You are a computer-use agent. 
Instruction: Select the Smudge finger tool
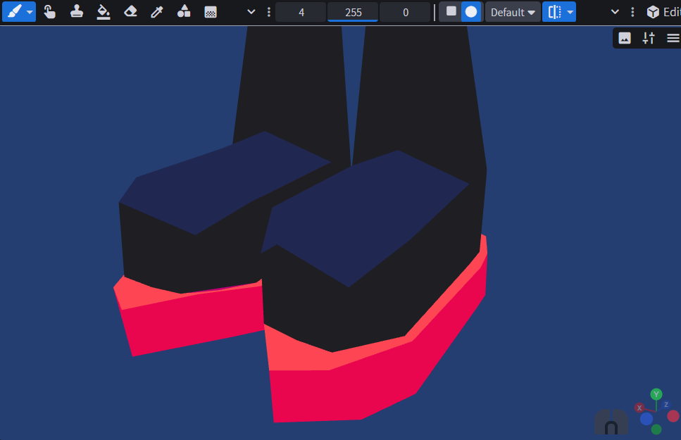(x=49, y=12)
